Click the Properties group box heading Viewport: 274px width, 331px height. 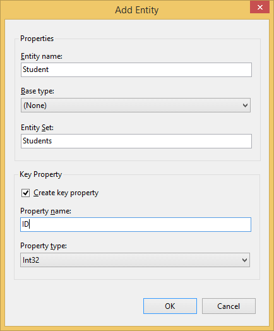pyautogui.click(x=37, y=39)
